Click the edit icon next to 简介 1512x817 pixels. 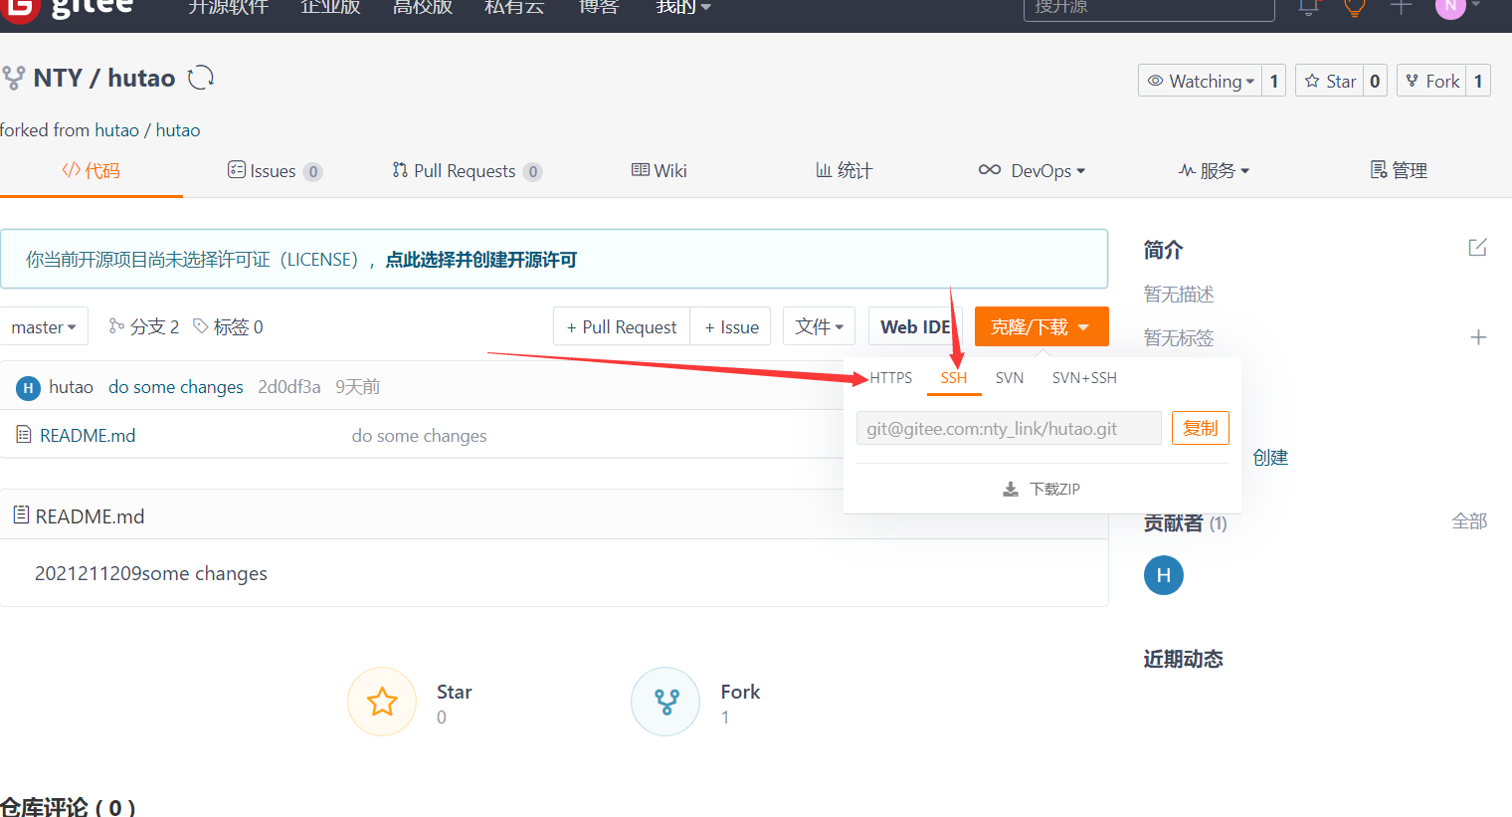(x=1477, y=248)
